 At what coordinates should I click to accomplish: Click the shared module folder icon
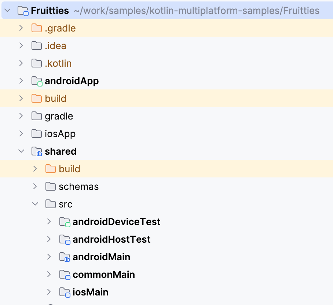(x=37, y=151)
